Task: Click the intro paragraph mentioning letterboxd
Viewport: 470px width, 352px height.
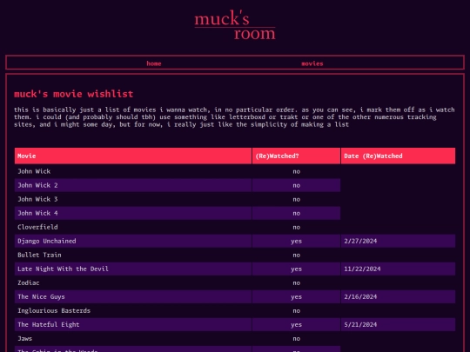Action: click(x=234, y=117)
